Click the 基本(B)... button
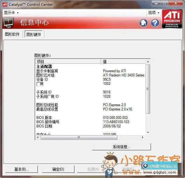 22,169
